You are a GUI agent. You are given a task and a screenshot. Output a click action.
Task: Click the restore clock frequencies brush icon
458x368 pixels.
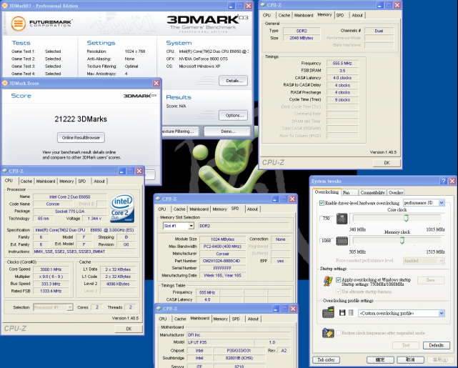pos(328,333)
